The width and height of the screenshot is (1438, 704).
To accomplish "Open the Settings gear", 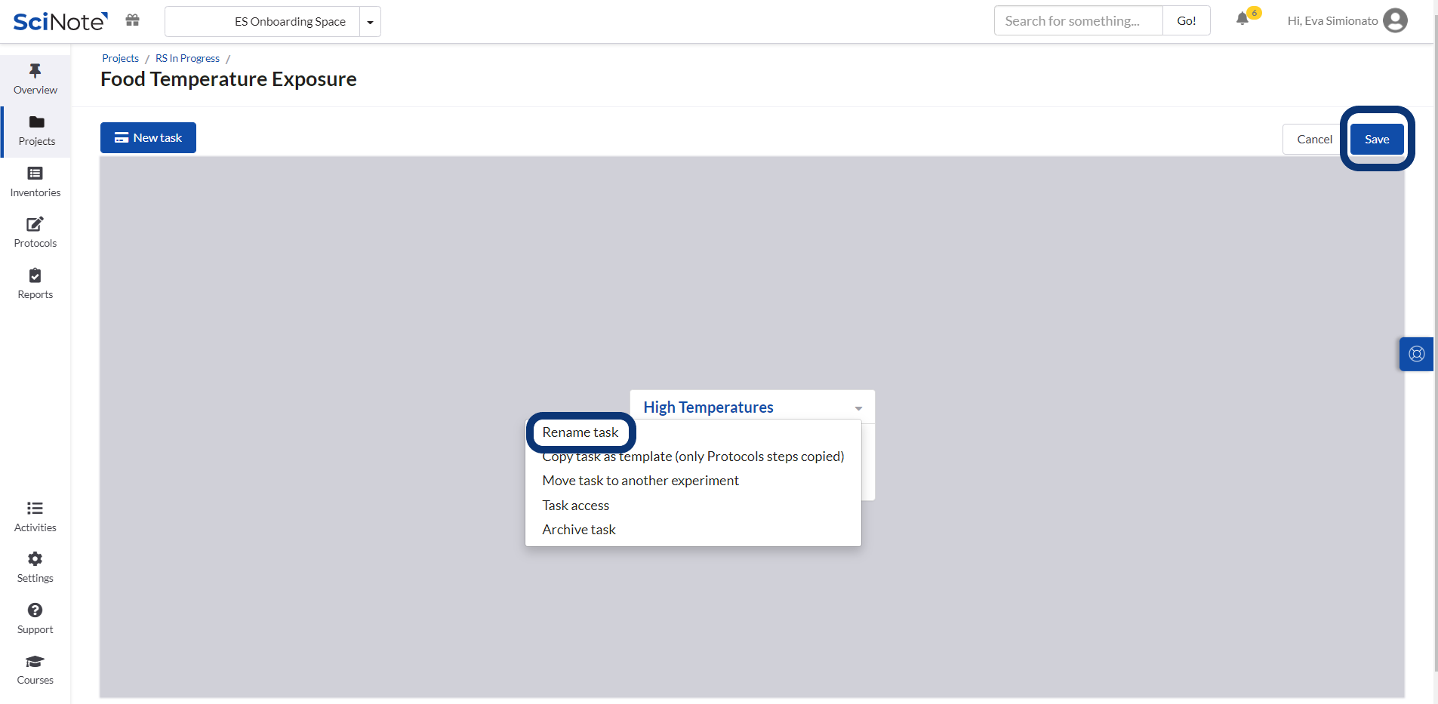I will coord(35,559).
